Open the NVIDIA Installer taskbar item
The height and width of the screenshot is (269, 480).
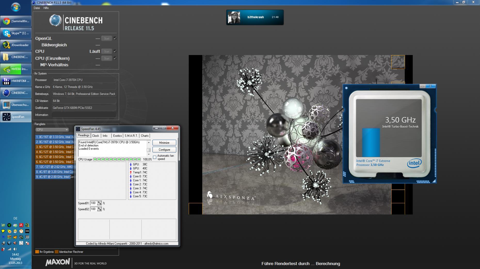tap(16, 69)
